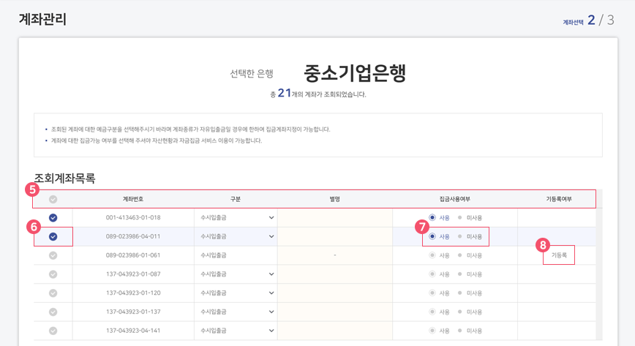Focus the 별명 field for account 089-023986-04-011
The image size is (635, 346).
(334, 237)
